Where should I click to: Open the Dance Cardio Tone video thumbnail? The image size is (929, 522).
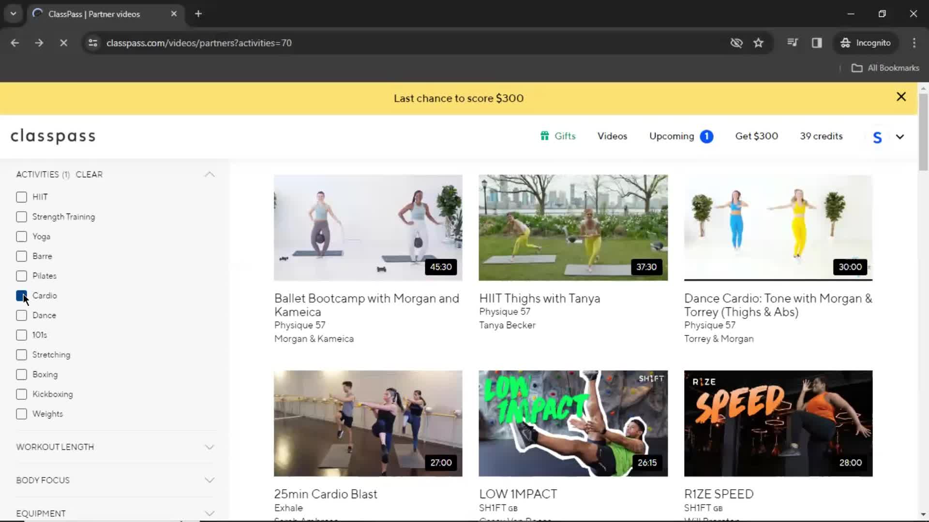click(778, 228)
